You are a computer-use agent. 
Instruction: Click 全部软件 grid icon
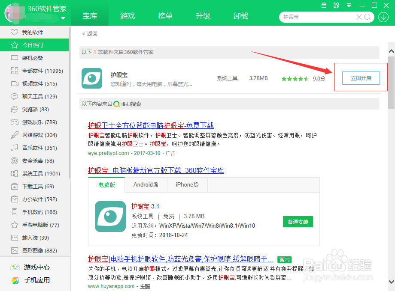pos(14,71)
